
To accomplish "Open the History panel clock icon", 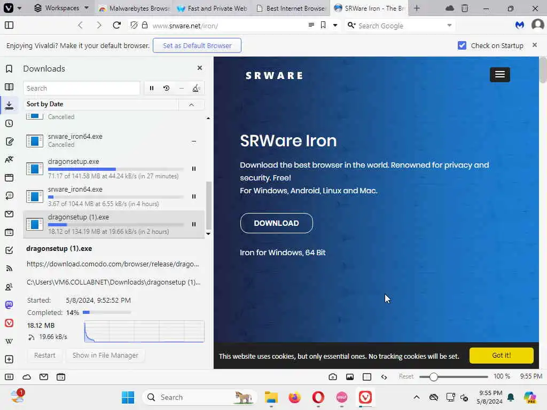I will [x=9, y=123].
